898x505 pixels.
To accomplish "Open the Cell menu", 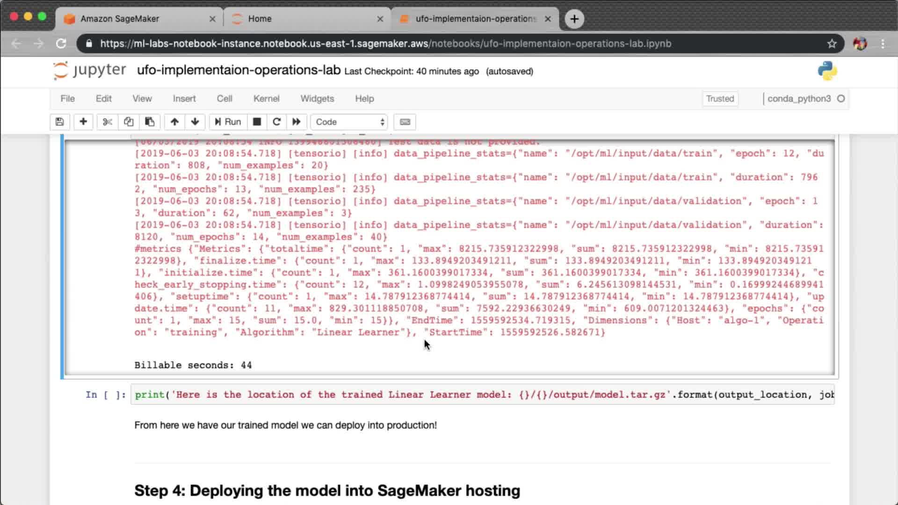I will click(224, 99).
